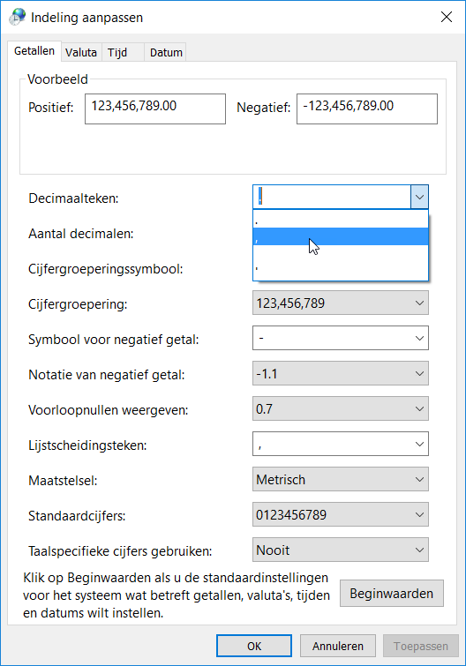Pick the period option in Decimaalteken list
Screen dimensions: 466x666
tap(341, 219)
